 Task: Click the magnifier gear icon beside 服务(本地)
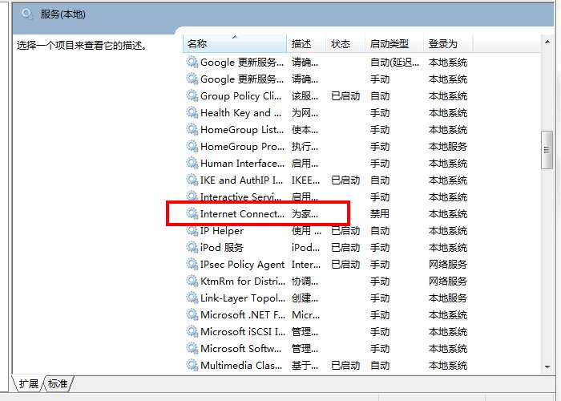click(27, 14)
